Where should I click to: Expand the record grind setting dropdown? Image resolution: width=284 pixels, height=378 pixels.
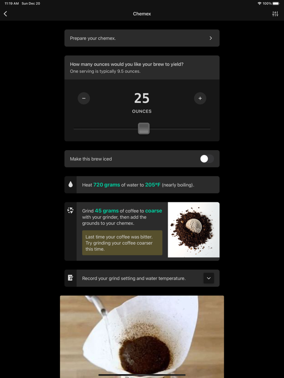point(209,278)
